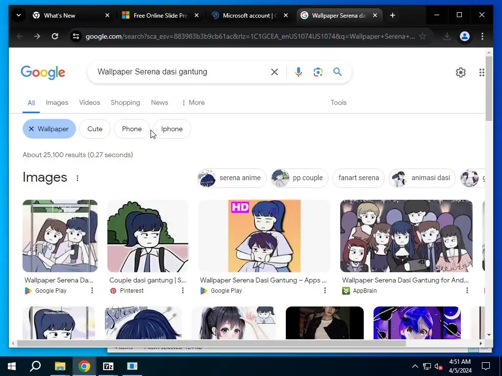The width and height of the screenshot is (502, 376).
Task: Clear the search query with X
Action: 275,72
